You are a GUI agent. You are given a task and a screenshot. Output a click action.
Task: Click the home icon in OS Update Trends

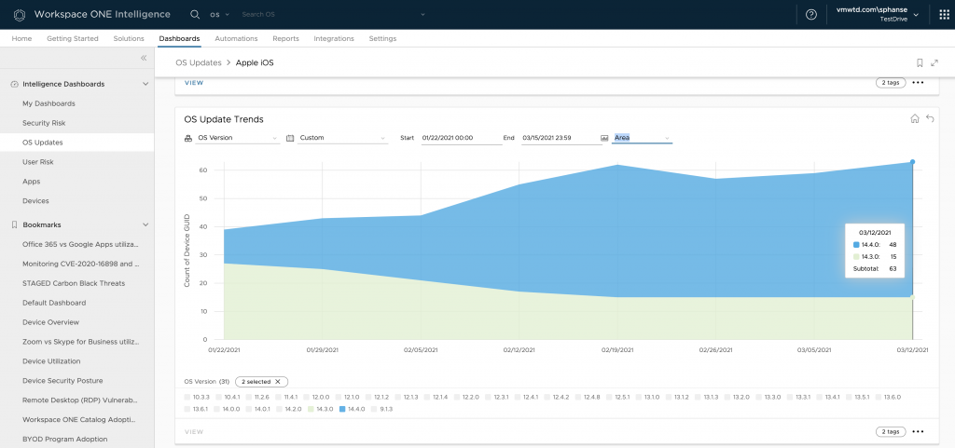(x=915, y=119)
